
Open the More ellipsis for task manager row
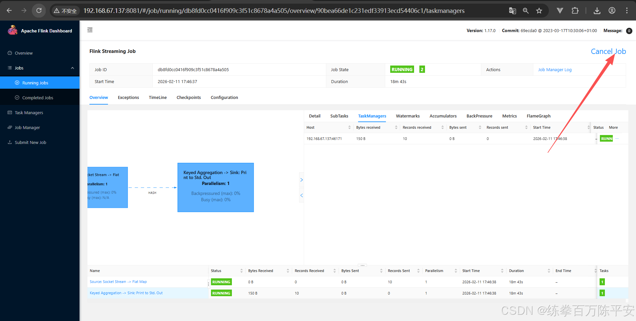click(617, 139)
